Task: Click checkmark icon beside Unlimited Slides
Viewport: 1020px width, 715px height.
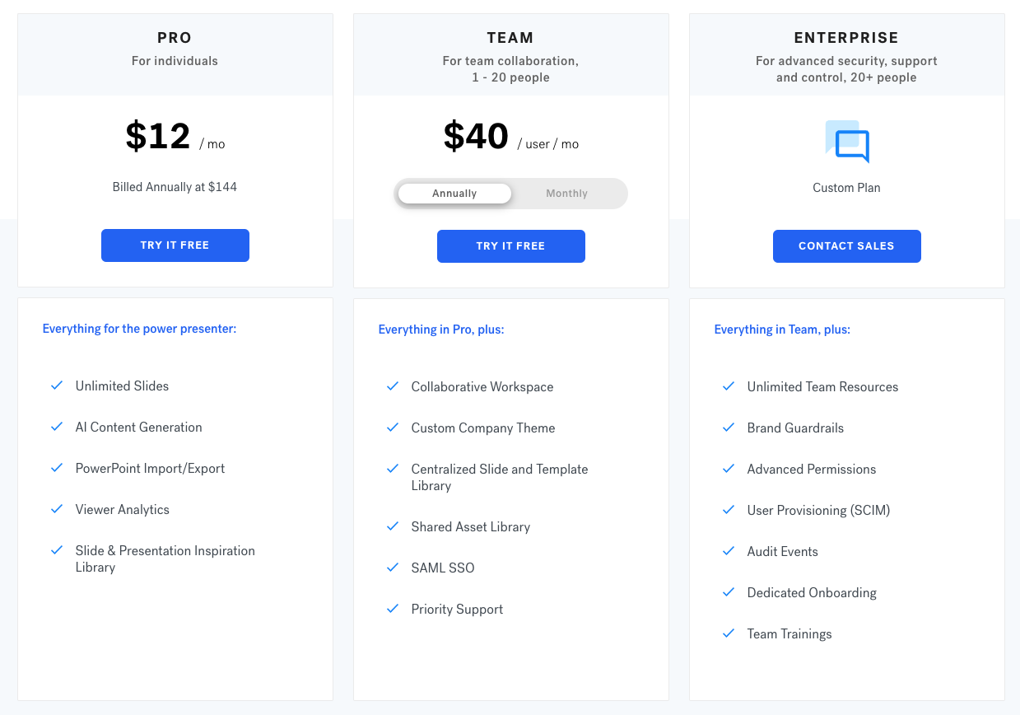Action: (x=57, y=386)
